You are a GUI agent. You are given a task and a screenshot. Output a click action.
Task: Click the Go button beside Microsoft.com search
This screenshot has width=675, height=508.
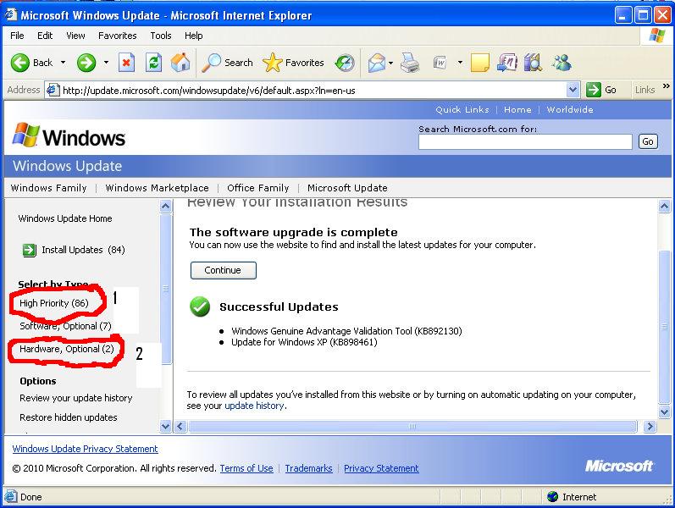click(647, 141)
